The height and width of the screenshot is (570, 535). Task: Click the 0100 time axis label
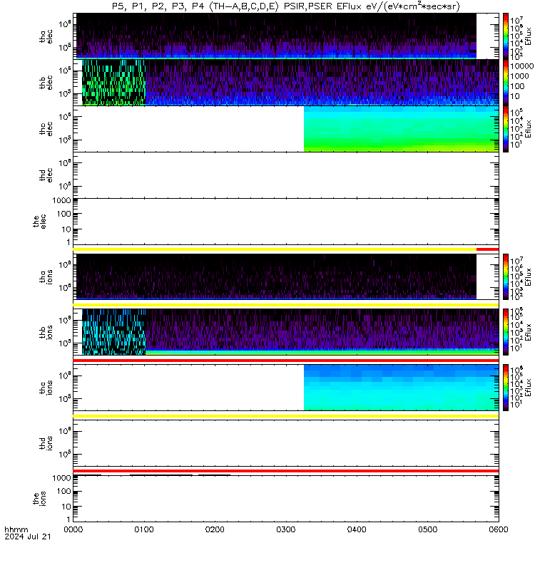(x=144, y=529)
